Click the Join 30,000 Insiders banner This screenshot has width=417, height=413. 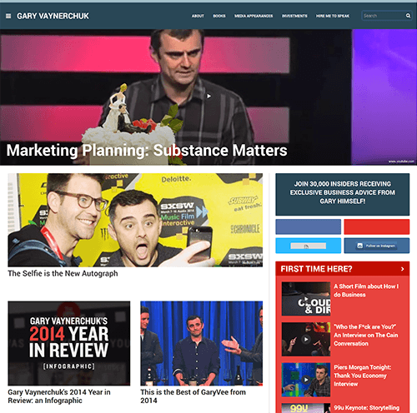tap(343, 194)
